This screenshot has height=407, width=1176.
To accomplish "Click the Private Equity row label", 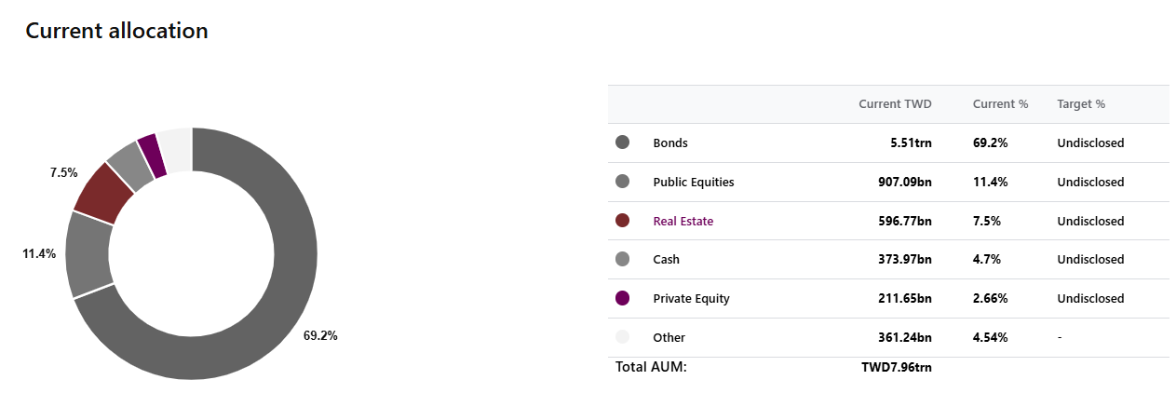I will coord(692,299).
